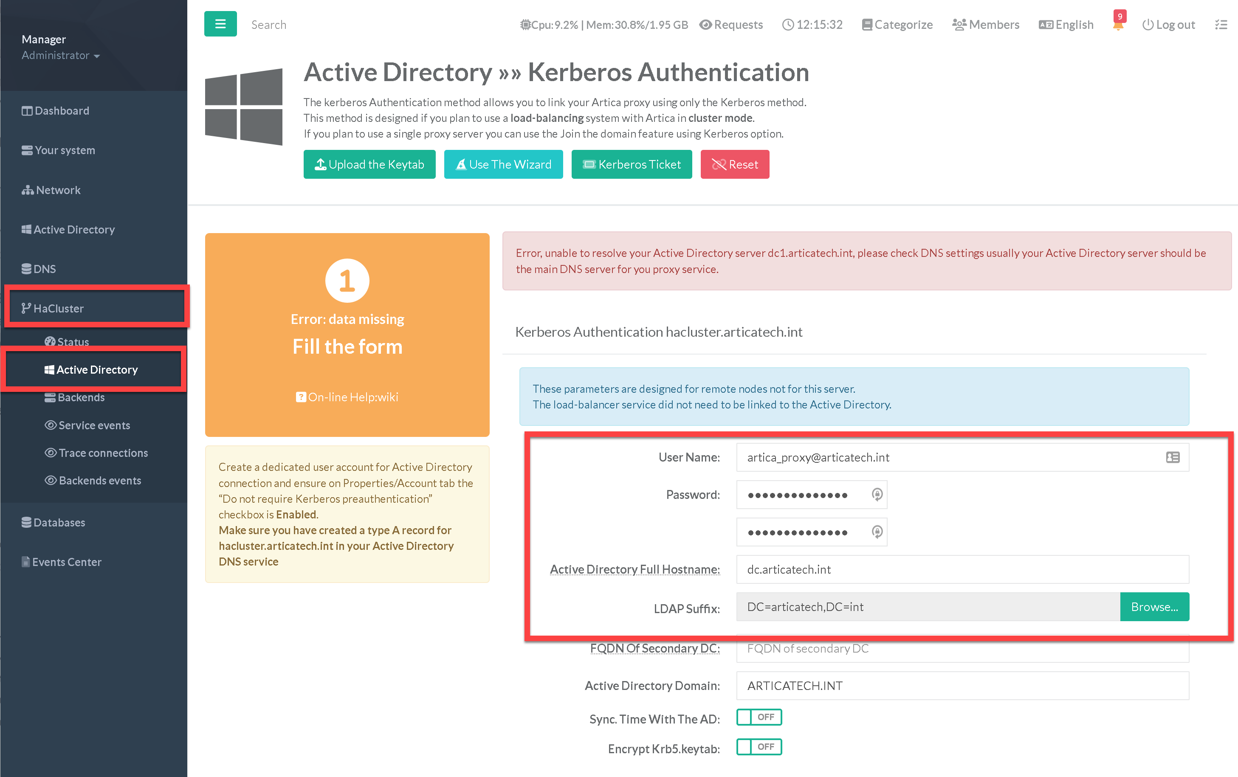This screenshot has height=777, width=1238.
Task: Click the large Windows logo image
Action: coord(244,107)
